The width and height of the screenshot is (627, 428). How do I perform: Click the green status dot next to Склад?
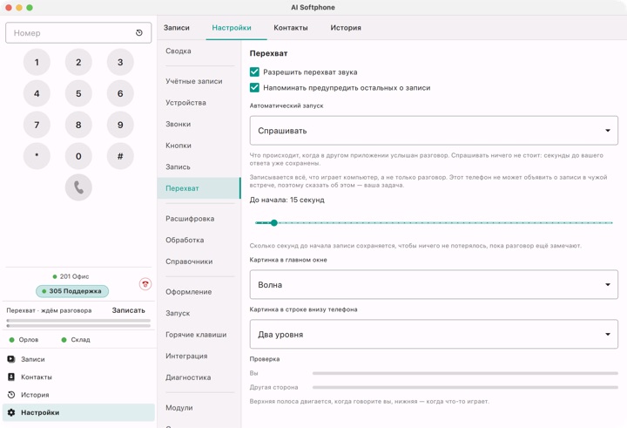(x=64, y=339)
